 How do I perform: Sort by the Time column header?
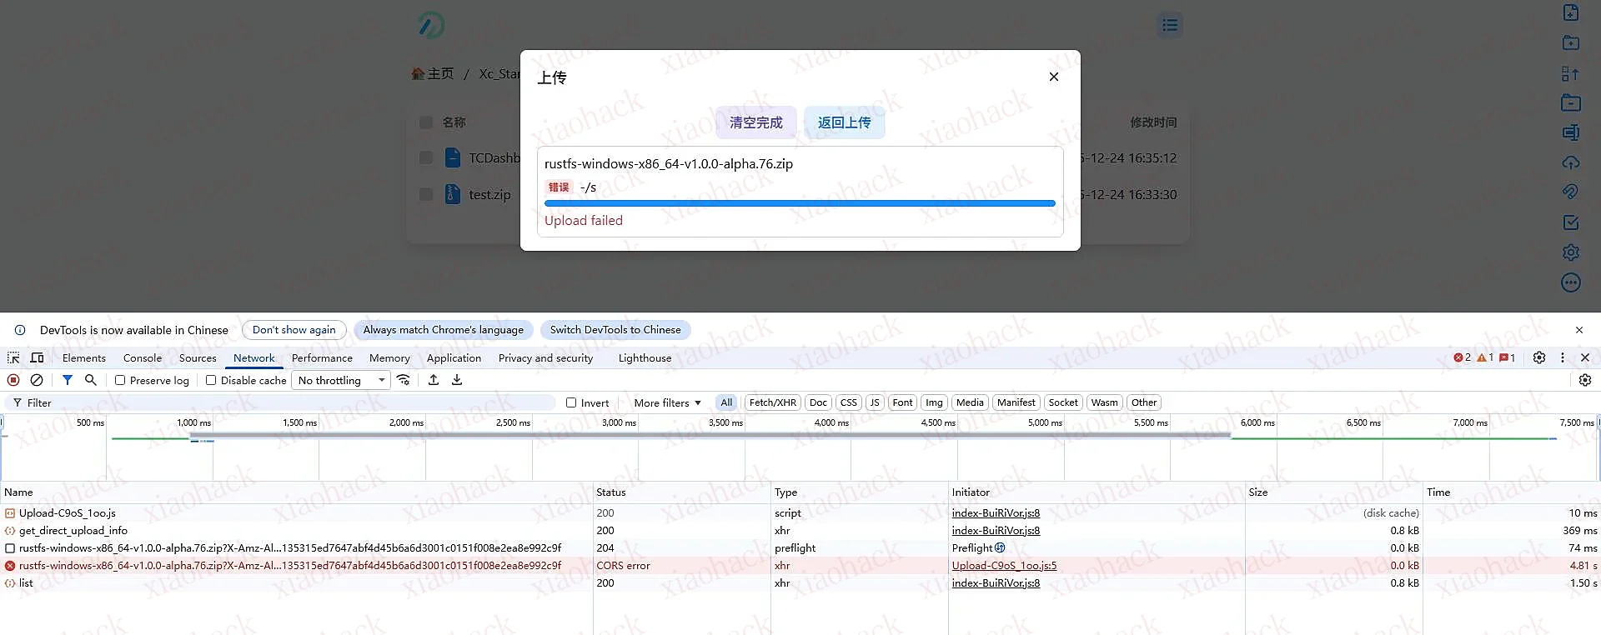1511,492
